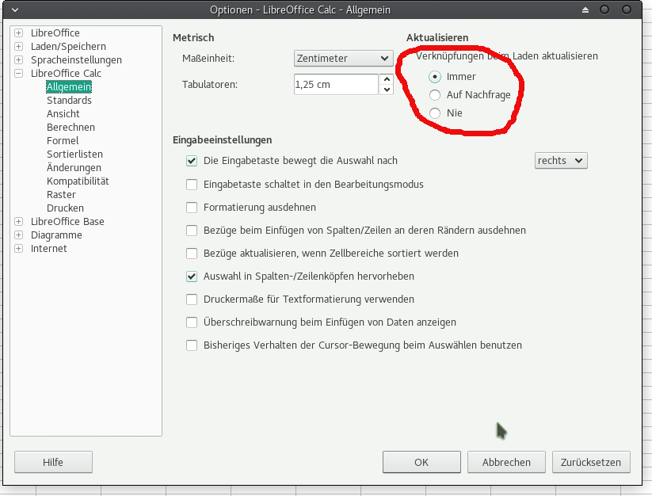Click the Abbrechen button
Viewport: 652px width, 496px height.
tap(506, 462)
